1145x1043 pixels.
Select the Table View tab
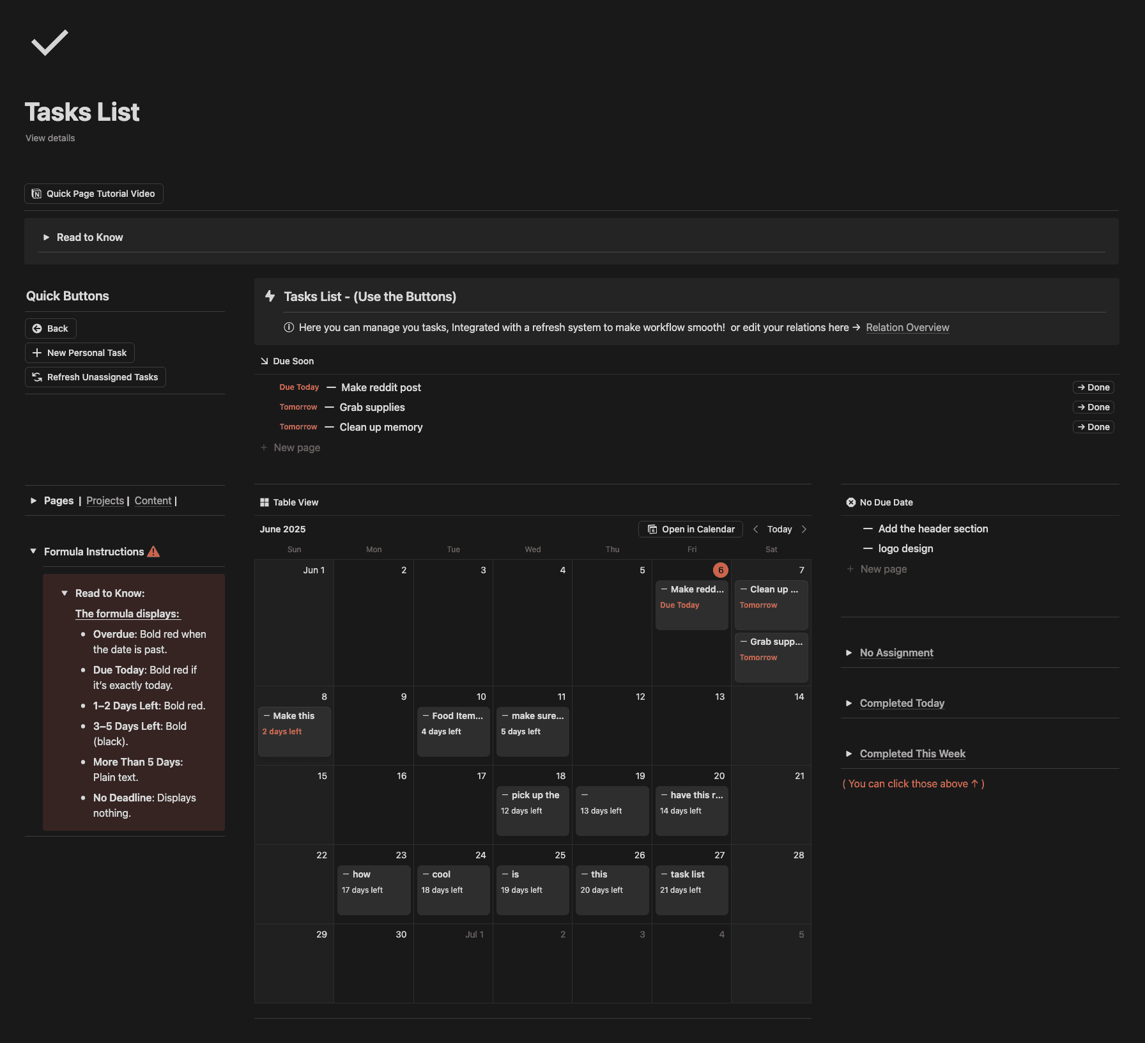289,502
